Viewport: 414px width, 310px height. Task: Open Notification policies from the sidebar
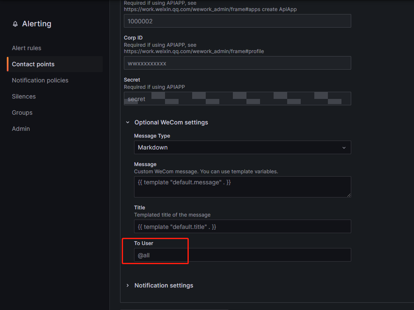pos(40,80)
